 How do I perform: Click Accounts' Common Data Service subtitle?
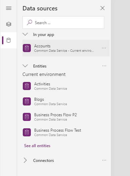click(64, 51)
